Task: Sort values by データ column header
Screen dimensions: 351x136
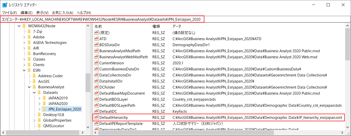Action: click(258, 26)
